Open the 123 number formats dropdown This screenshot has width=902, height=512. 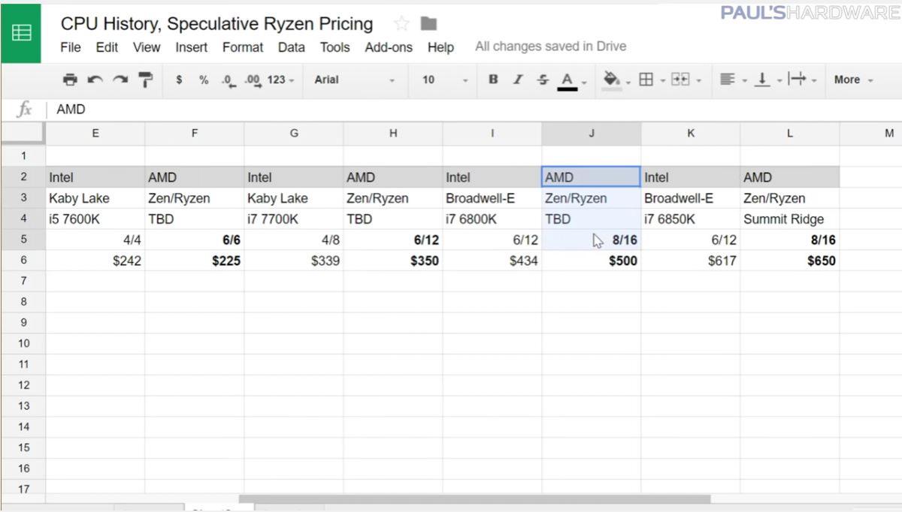coord(281,80)
